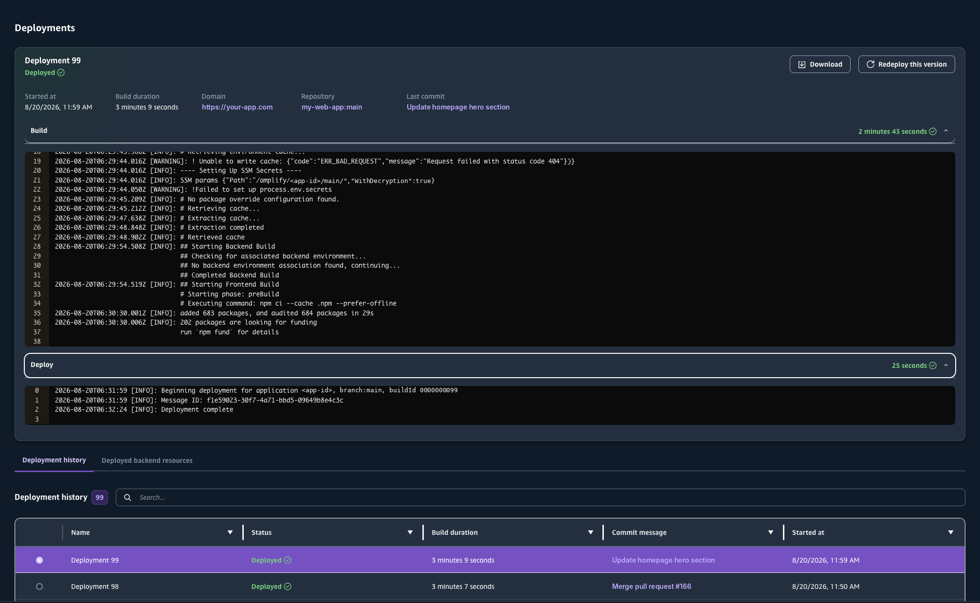Click the Deployment 99 name cell in table
Screen dimensions: 980x603
click(x=95, y=560)
